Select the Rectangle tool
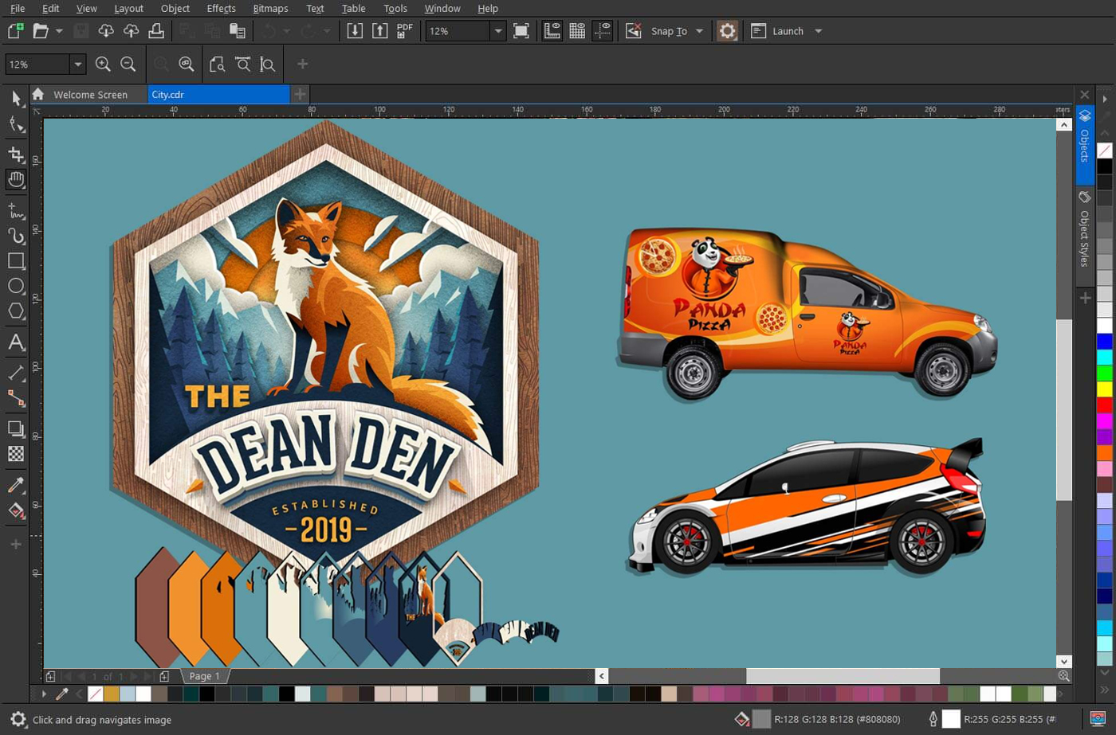The height and width of the screenshot is (735, 1116). [16, 260]
